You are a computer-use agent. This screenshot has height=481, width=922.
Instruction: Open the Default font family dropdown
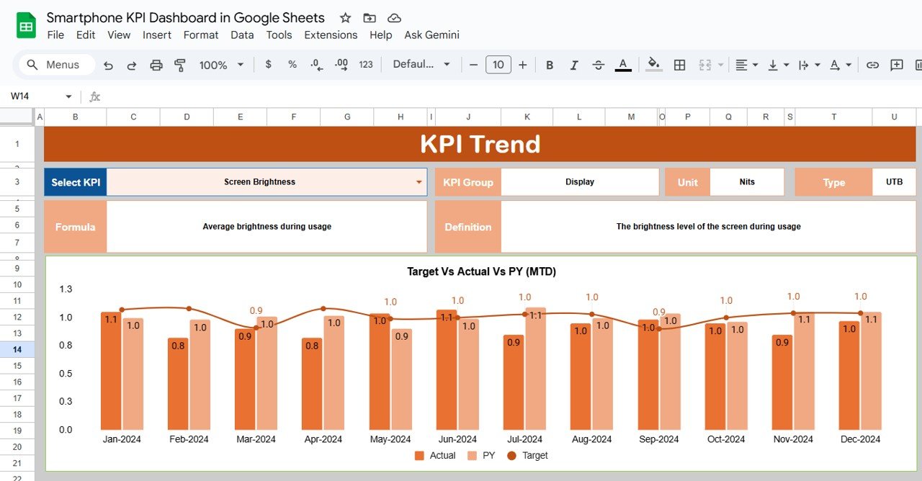(421, 65)
